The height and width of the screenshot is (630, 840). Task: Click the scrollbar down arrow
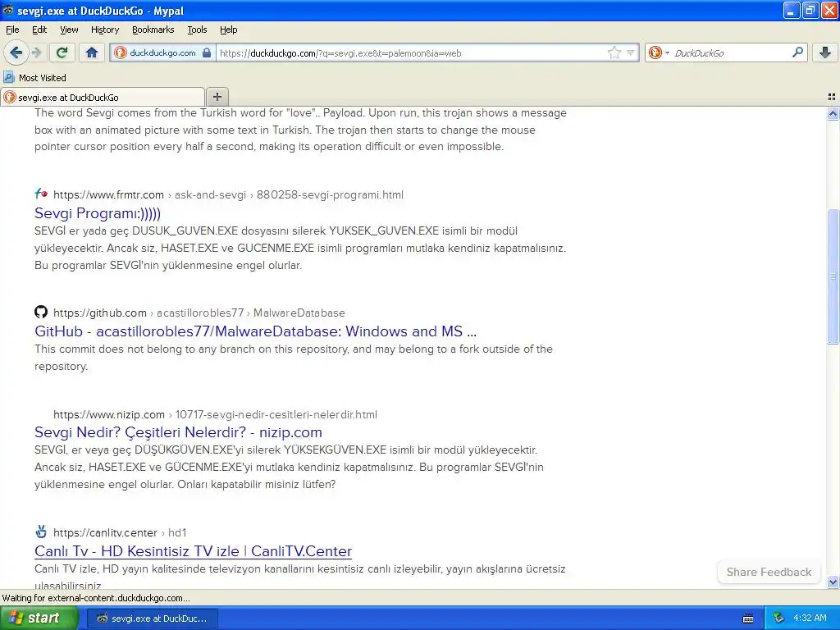[833, 582]
